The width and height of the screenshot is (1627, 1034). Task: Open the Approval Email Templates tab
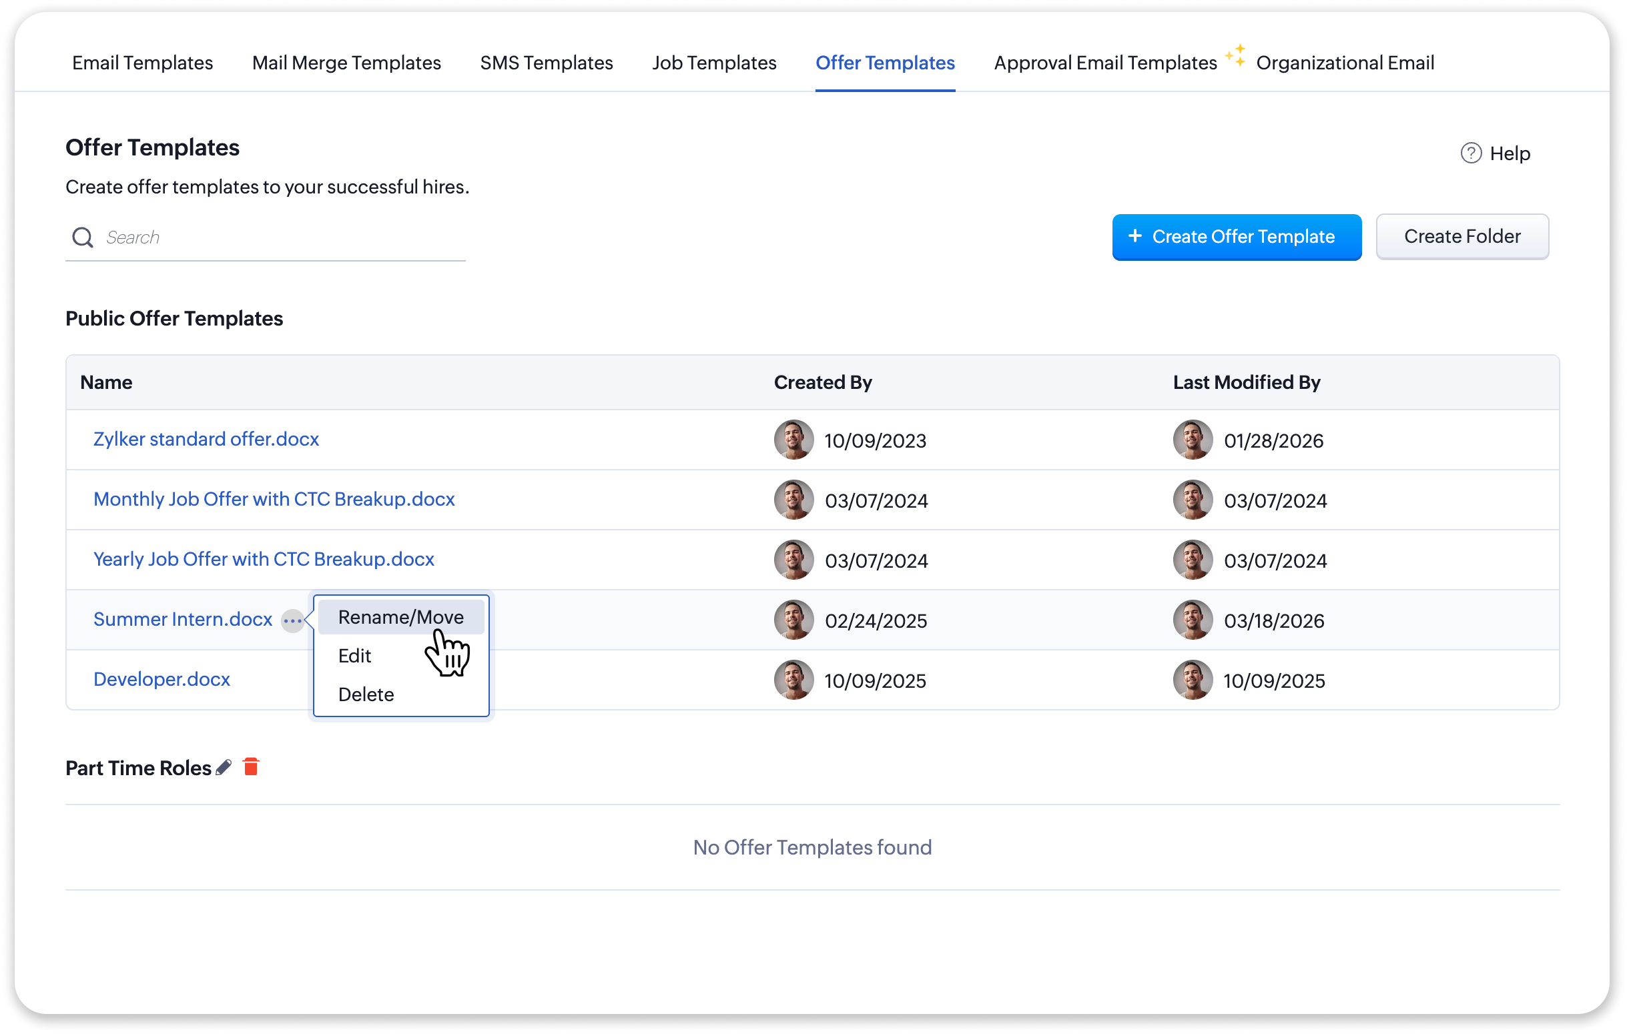pos(1104,63)
